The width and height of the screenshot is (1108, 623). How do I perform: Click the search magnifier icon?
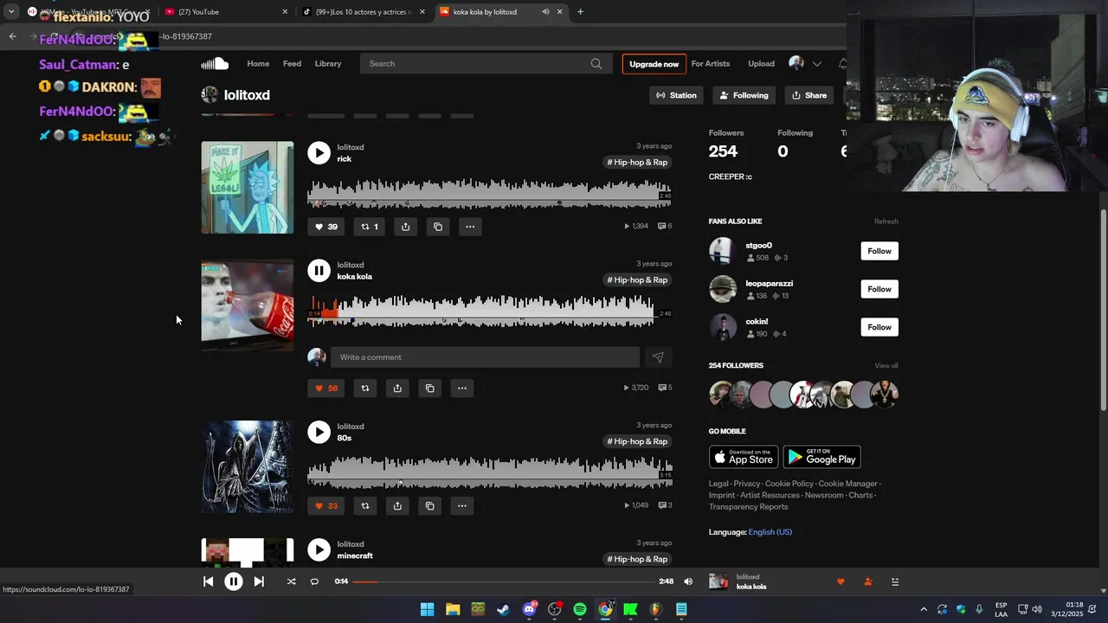click(596, 64)
